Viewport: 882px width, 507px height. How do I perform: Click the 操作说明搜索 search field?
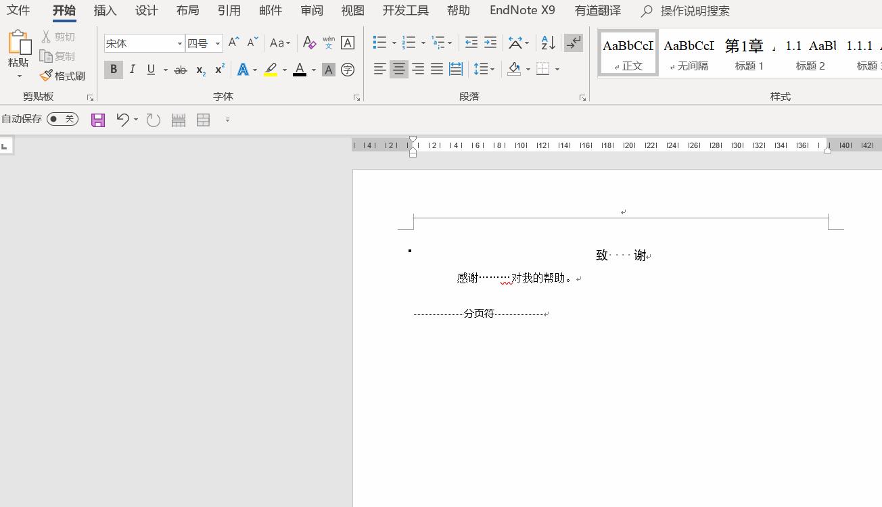(693, 10)
